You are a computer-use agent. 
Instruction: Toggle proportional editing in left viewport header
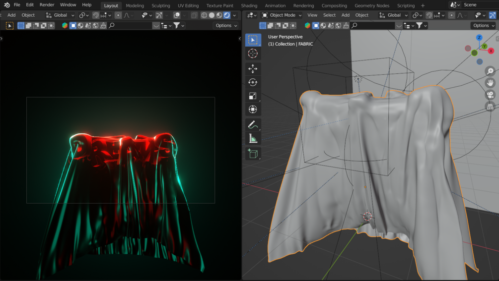118,15
